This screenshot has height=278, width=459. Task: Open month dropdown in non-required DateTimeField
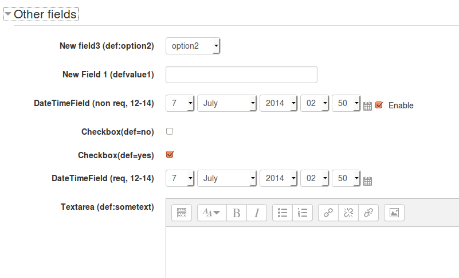point(227,103)
